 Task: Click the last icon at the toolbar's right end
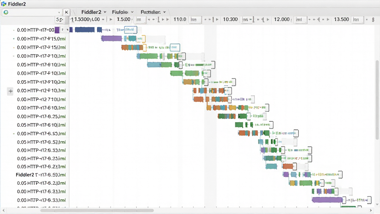pos(373,19)
